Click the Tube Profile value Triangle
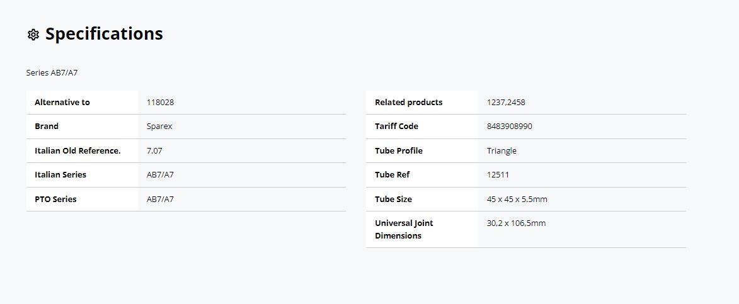Image resolution: width=739 pixels, height=304 pixels. click(x=501, y=150)
